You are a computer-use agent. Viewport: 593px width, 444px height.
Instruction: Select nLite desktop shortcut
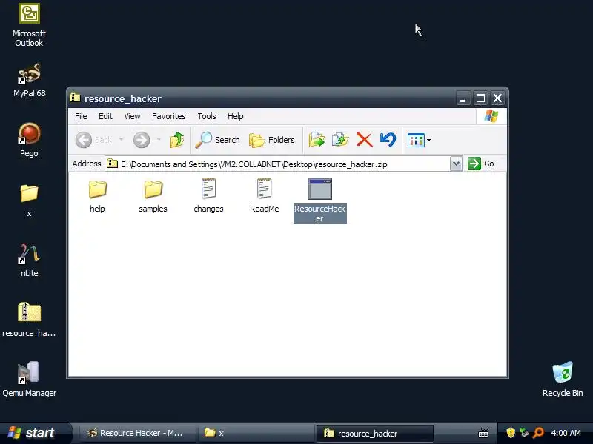pos(29,260)
